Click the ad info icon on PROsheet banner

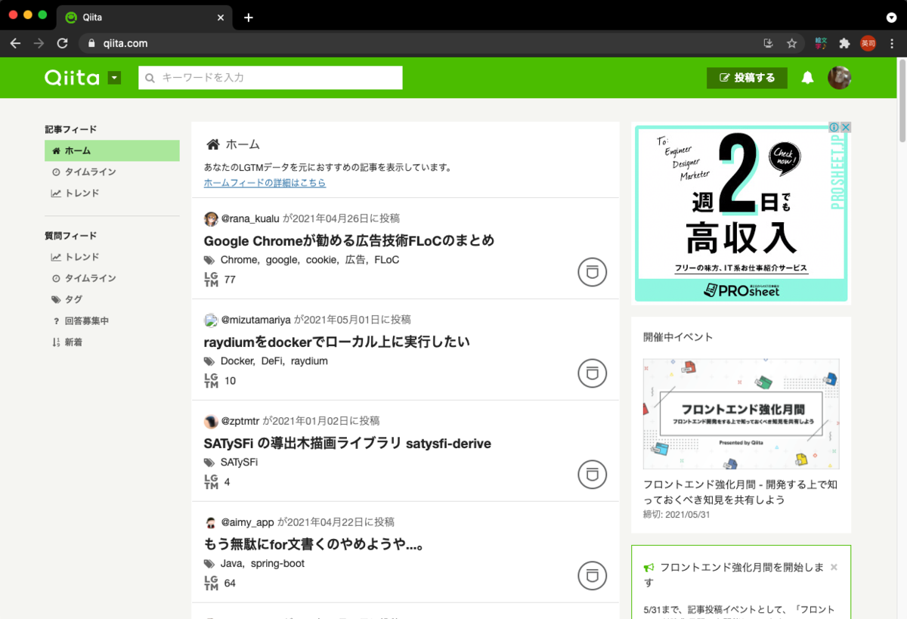point(834,128)
